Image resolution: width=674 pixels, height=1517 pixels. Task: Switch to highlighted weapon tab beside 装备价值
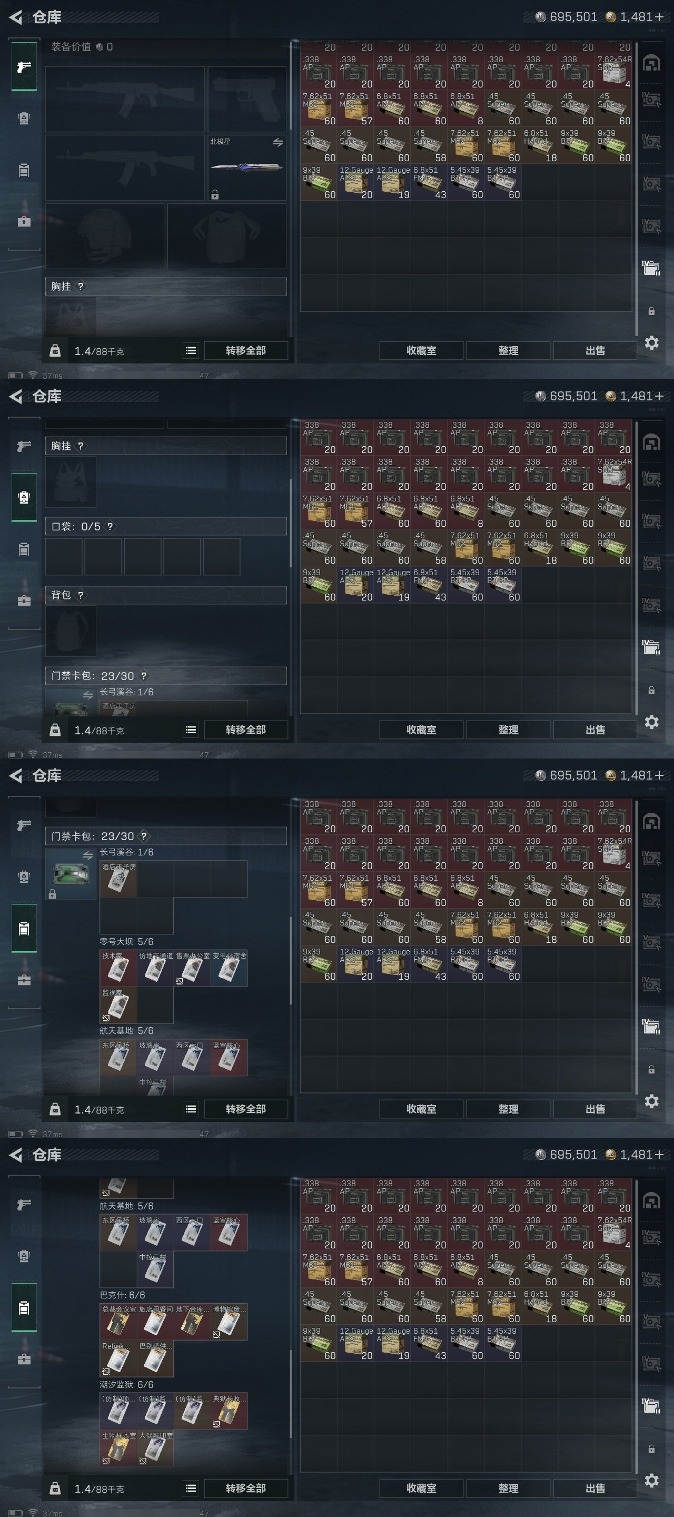pos(24,66)
